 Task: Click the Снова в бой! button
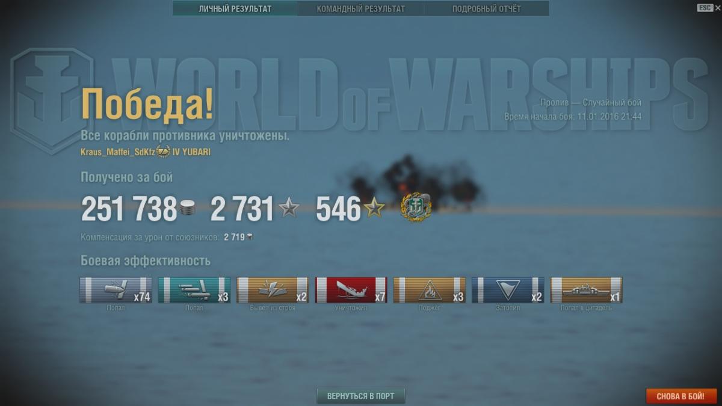click(x=680, y=396)
